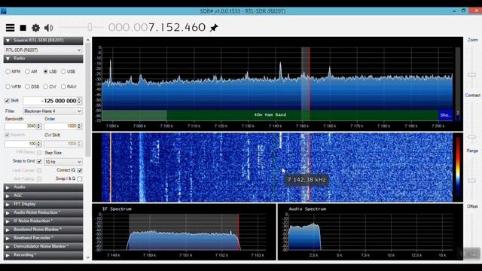Screen dimensions: 482x271
Task: Click the 7 151 k label in IF Spectrum
Action: pos(185,255)
